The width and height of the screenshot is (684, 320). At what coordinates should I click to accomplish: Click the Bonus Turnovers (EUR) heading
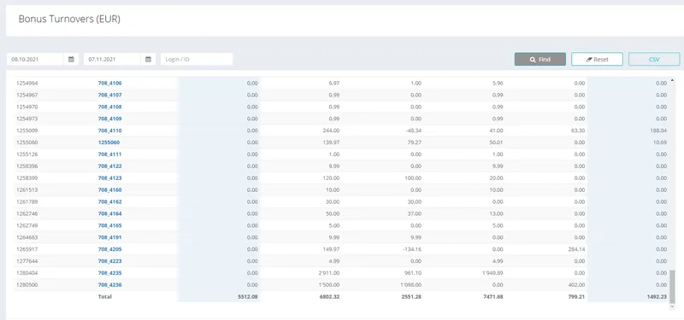tap(69, 20)
